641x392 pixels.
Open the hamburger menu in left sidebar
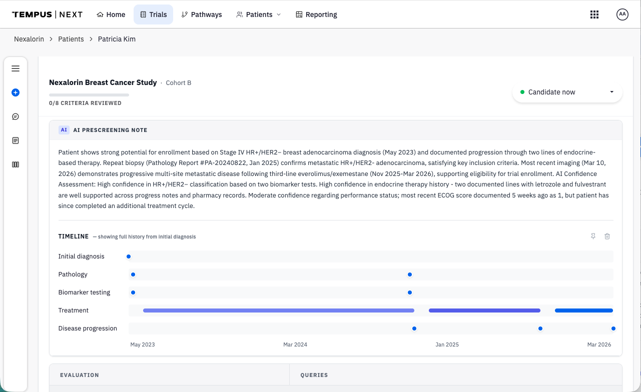pos(16,68)
